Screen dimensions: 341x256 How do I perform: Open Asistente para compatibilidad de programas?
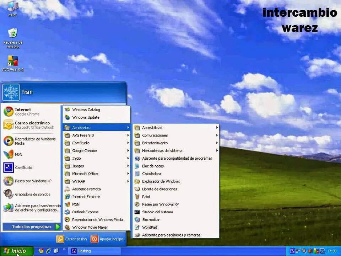point(176,158)
